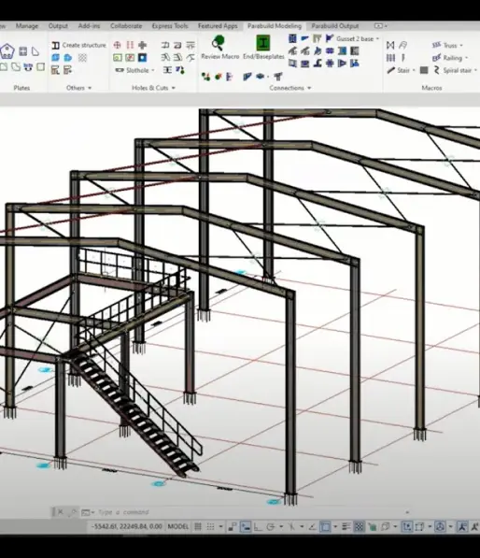Image resolution: width=480 pixels, height=558 pixels.
Task: Click the three vertical bars icon in Macros
Action: tap(390, 58)
